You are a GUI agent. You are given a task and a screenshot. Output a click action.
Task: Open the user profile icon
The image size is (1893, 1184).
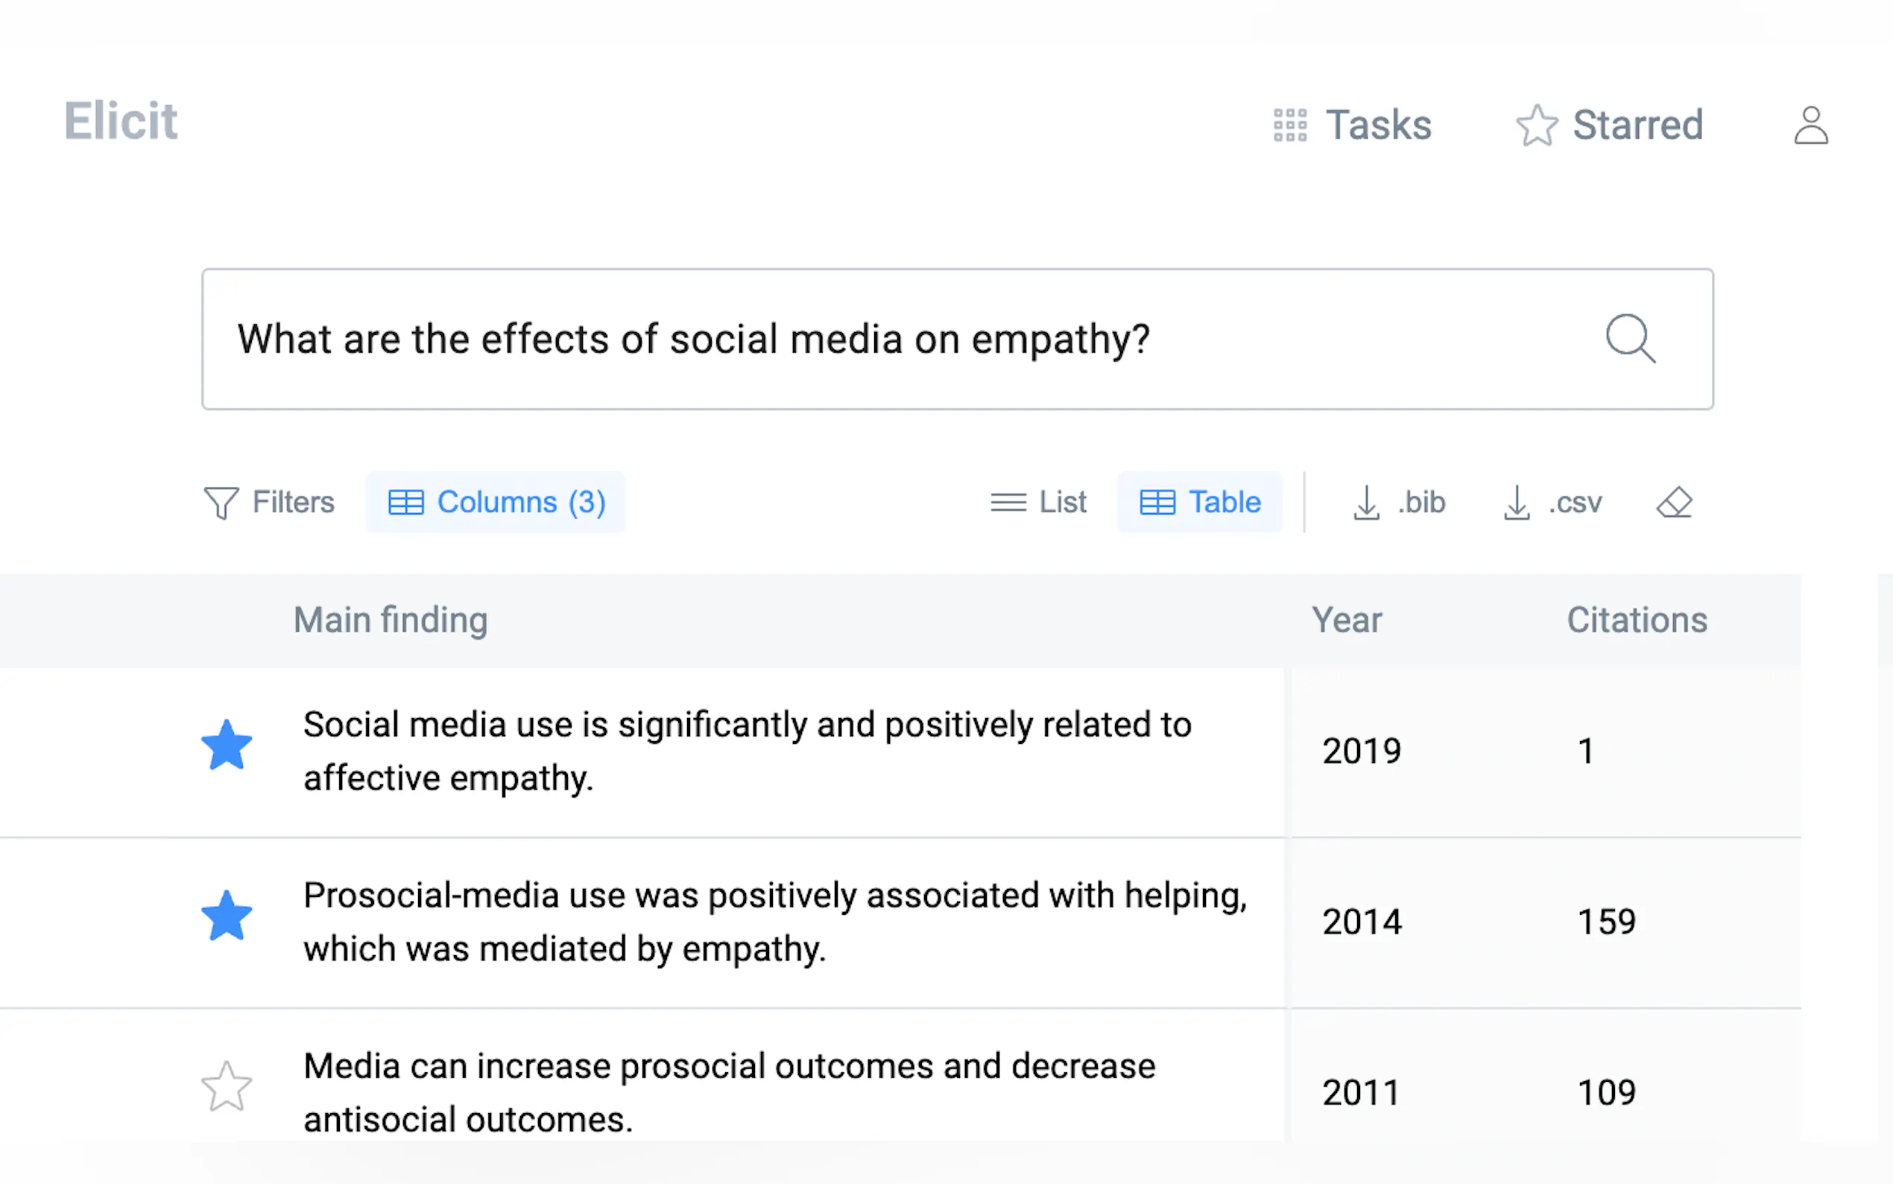point(1810,125)
